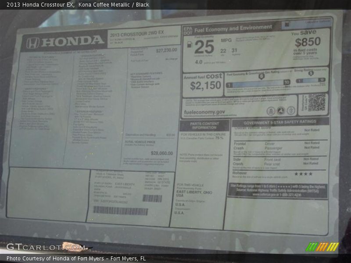The width and height of the screenshot is (351, 263).
Task: Click the first circular agency seal near the QR code
Action: click(271, 111)
